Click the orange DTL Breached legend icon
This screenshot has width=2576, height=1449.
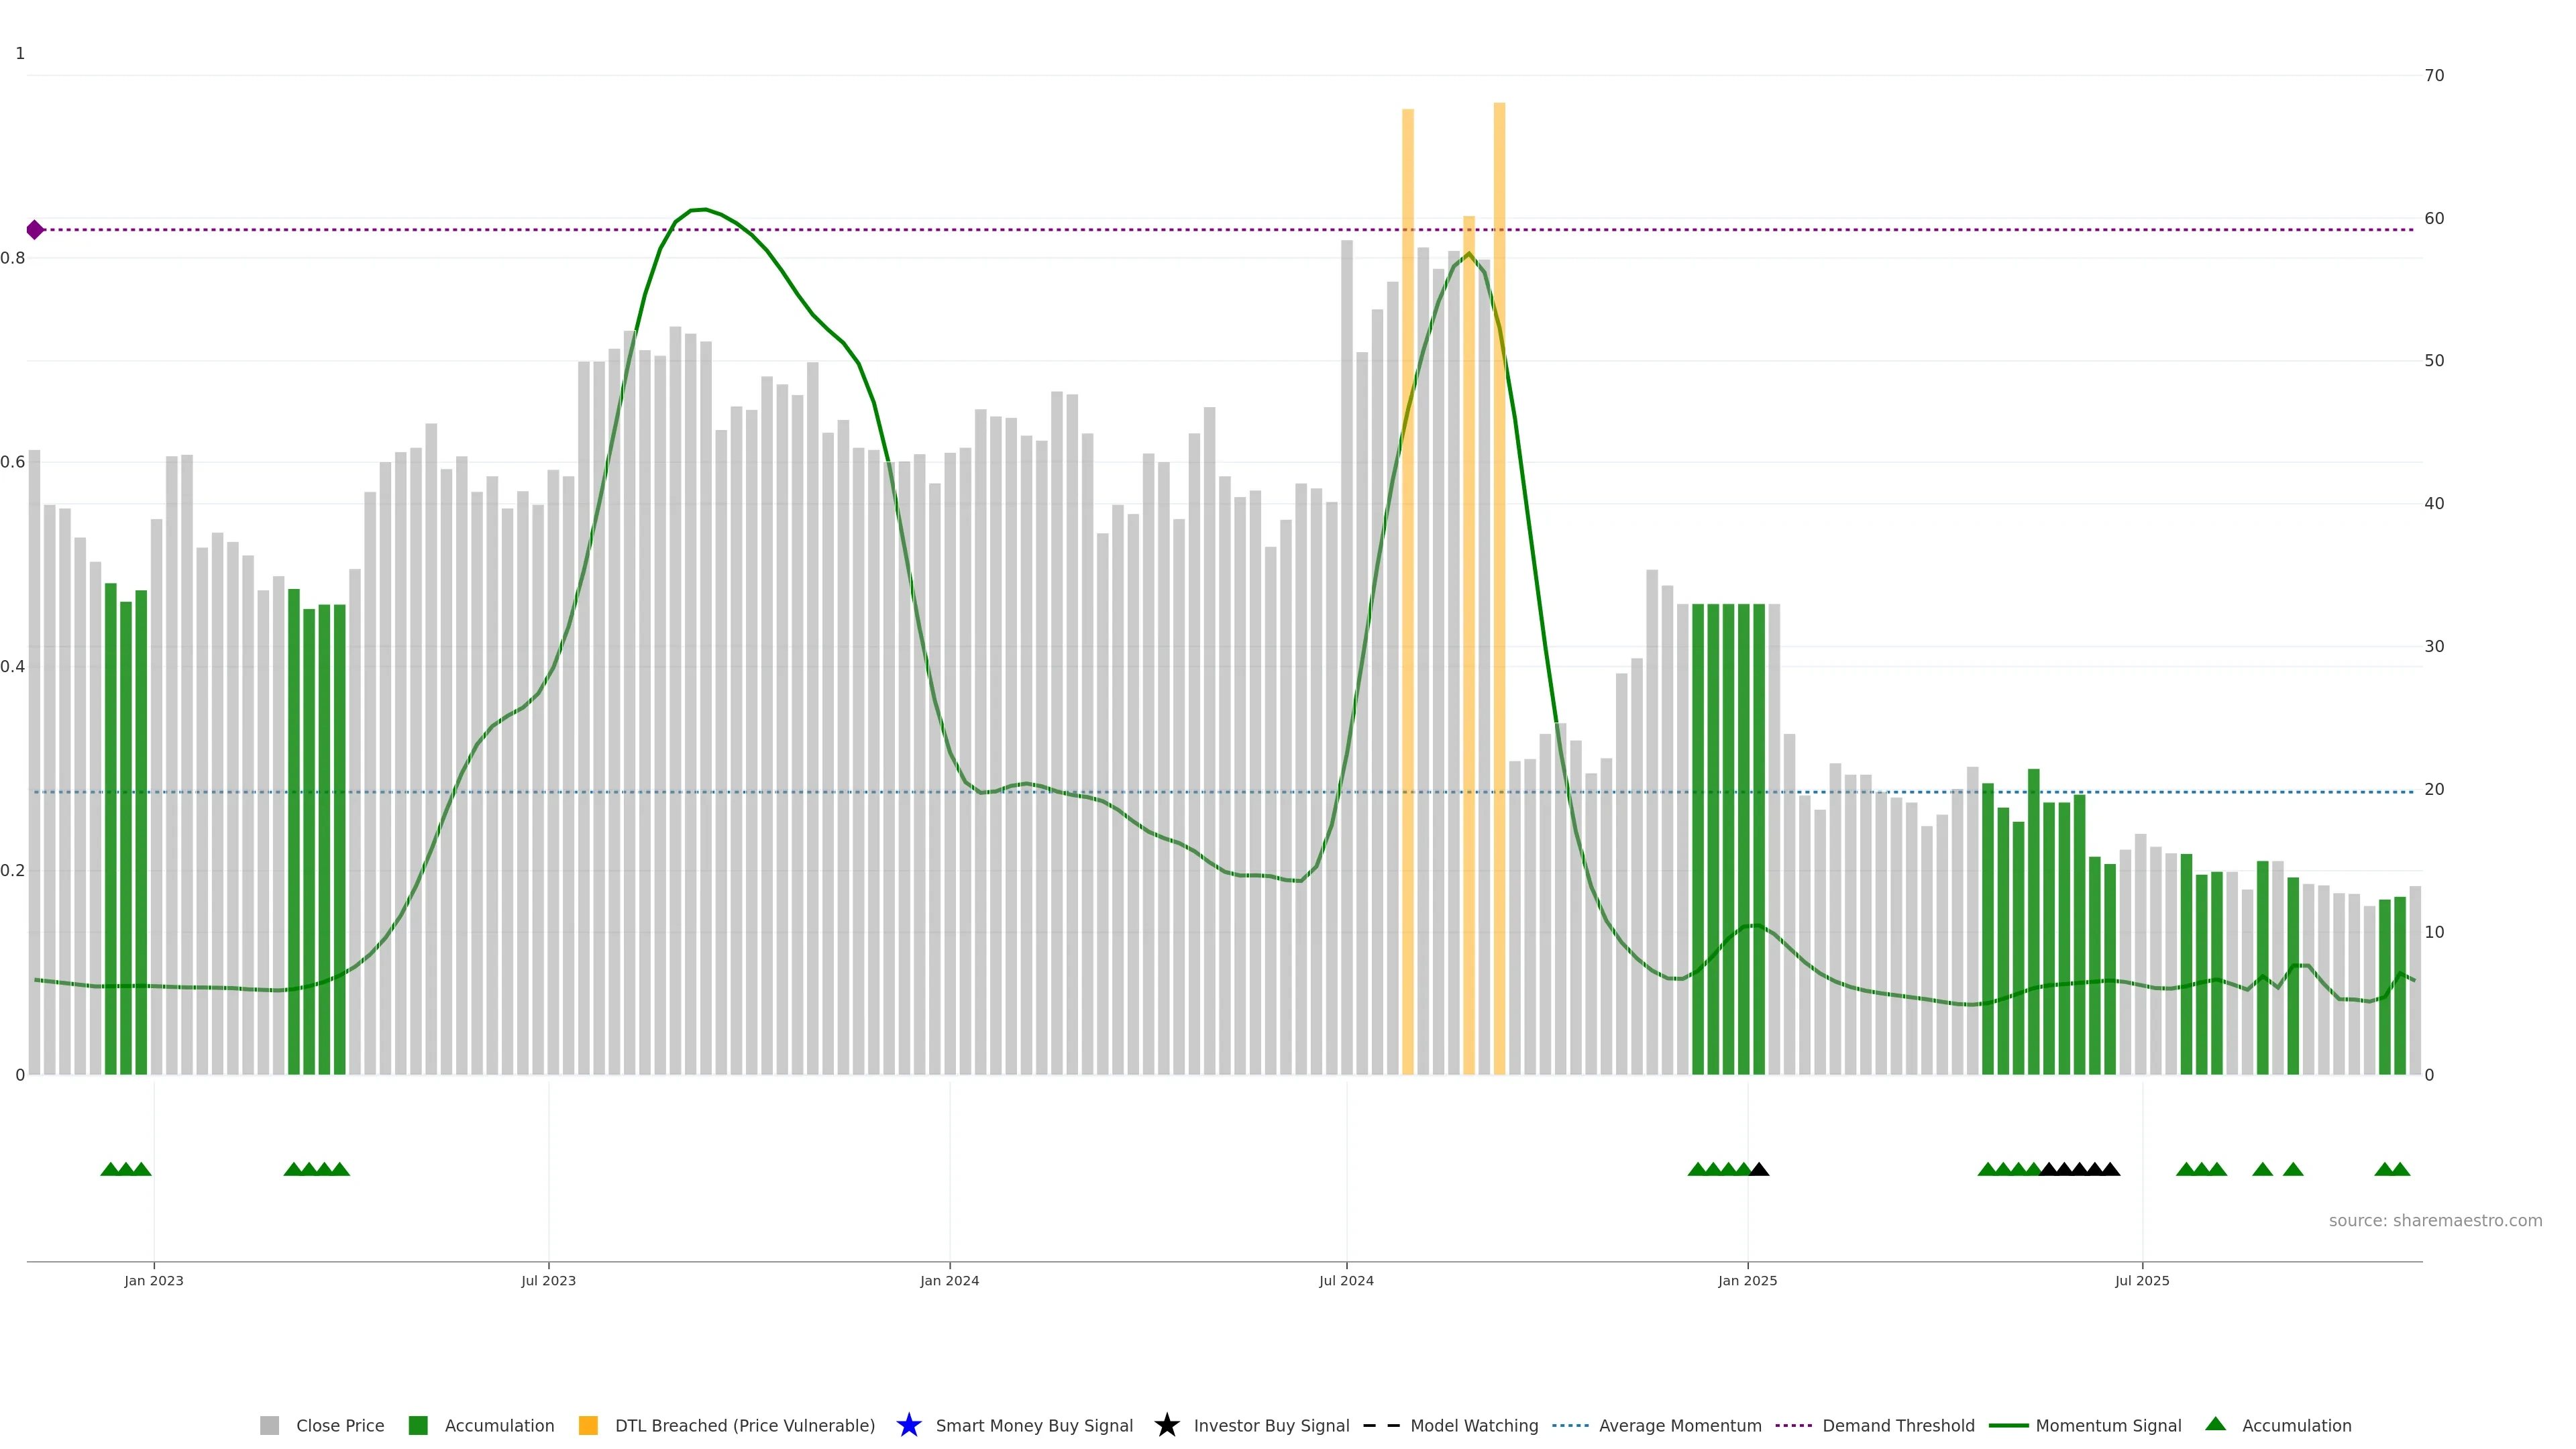(588, 1425)
